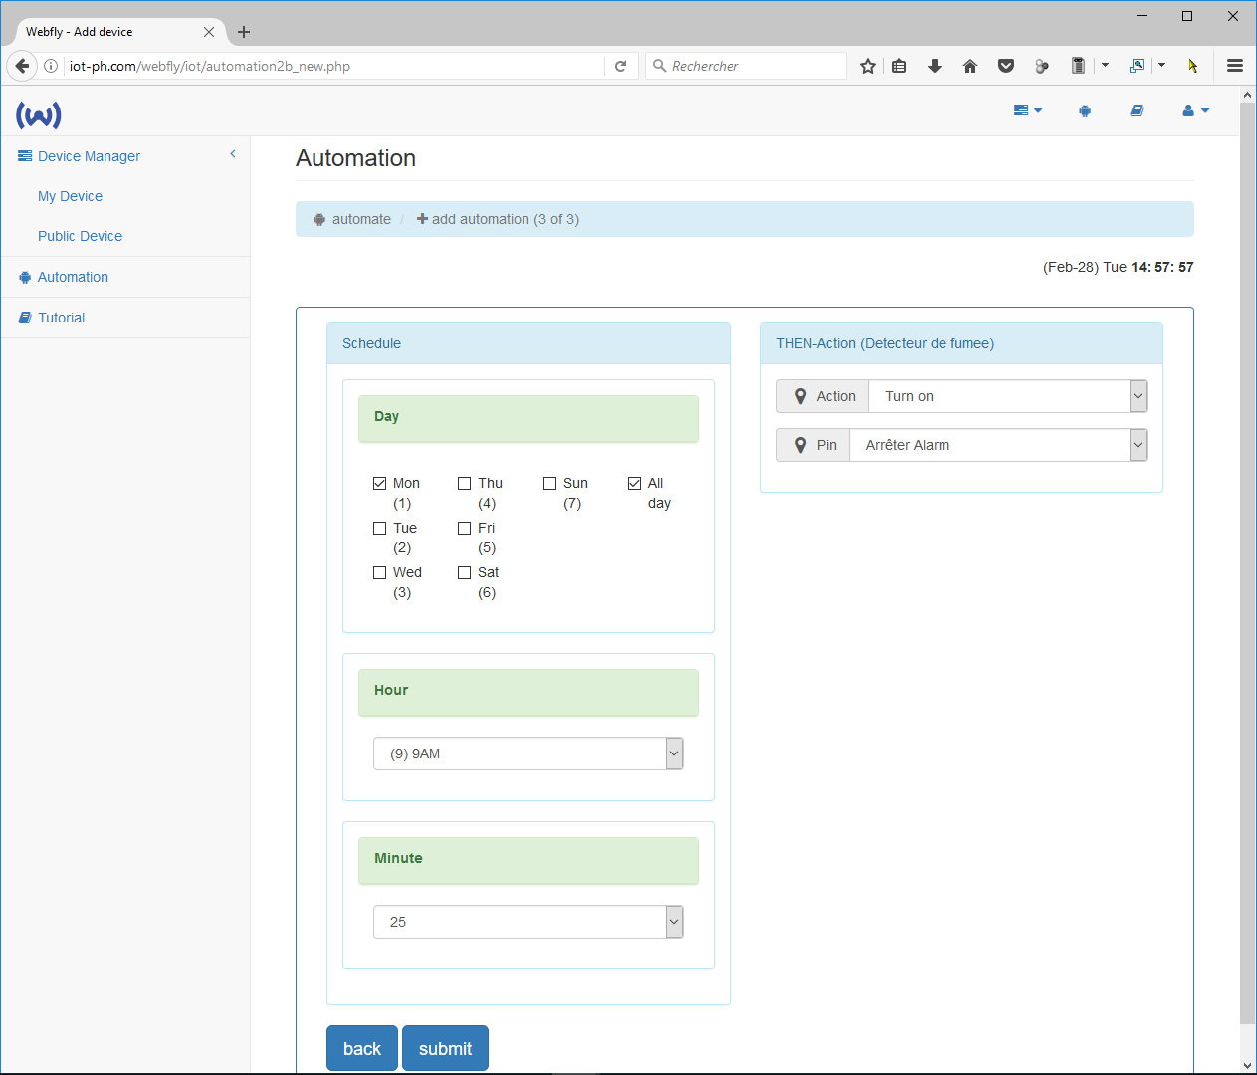Click the Minute section header
This screenshot has width=1257, height=1075.
click(x=528, y=861)
